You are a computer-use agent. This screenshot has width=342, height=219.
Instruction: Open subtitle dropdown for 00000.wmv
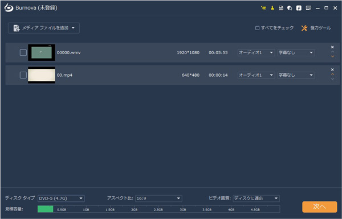pyautogui.click(x=296, y=52)
